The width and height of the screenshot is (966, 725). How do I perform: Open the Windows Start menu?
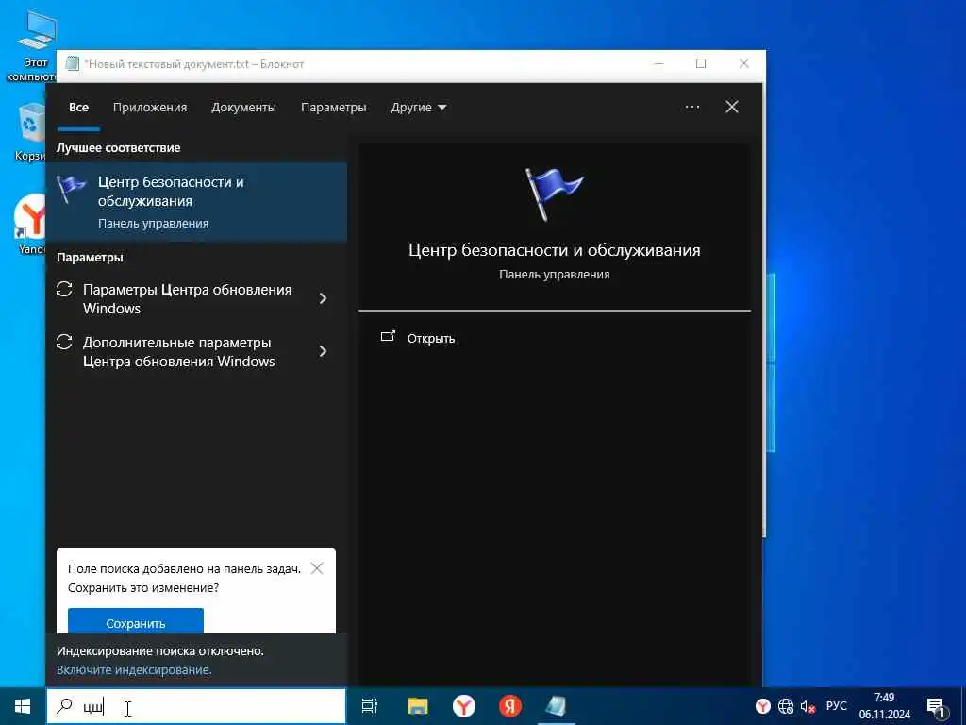(x=23, y=706)
